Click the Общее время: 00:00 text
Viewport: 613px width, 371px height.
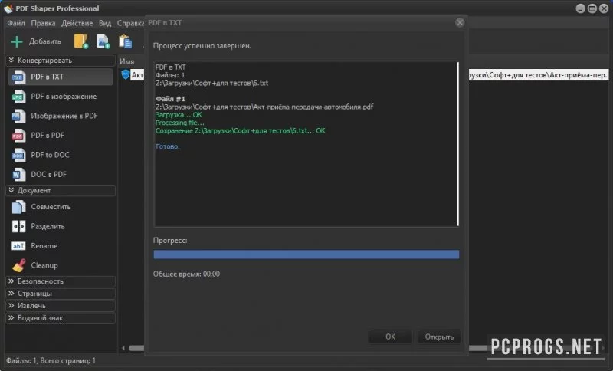pyautogui.click(x=186, y=274)
